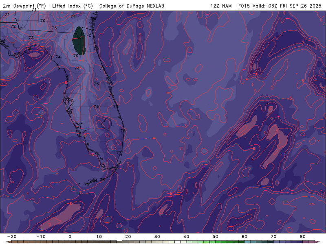Click the 20 label on the color scale
The image size is (326, 244).
click(x=128, y=237)
